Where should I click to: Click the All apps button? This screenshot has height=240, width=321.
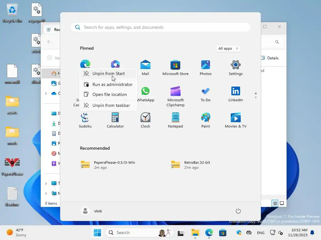tap(228, 48)
